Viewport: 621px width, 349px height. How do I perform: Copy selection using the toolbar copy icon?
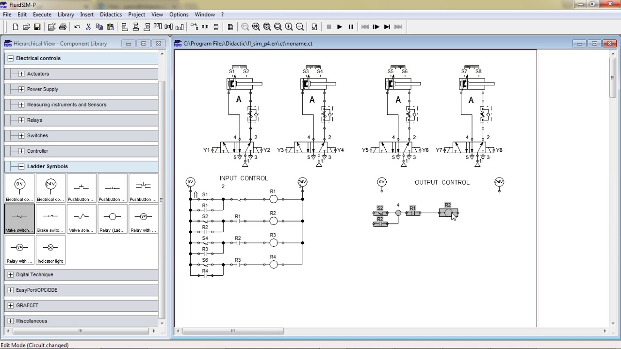pyautogui.click(x=99, y=27)
